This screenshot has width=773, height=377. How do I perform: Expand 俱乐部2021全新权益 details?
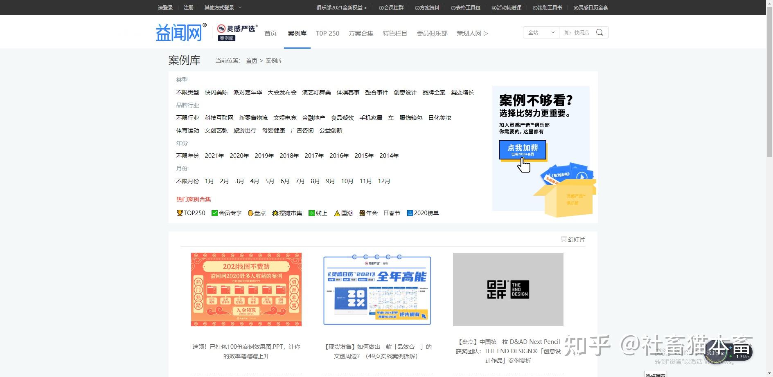click(341, 7)
